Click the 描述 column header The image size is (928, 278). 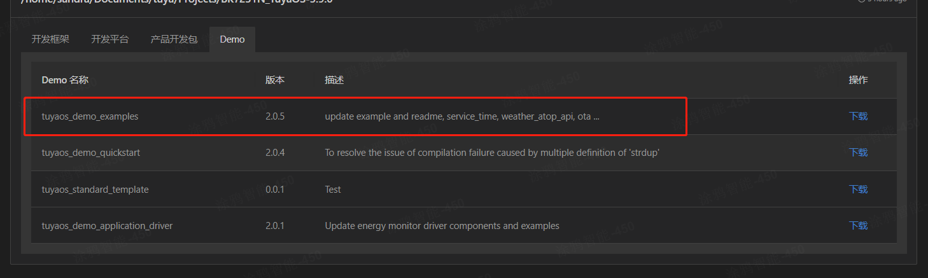point(334,80)
